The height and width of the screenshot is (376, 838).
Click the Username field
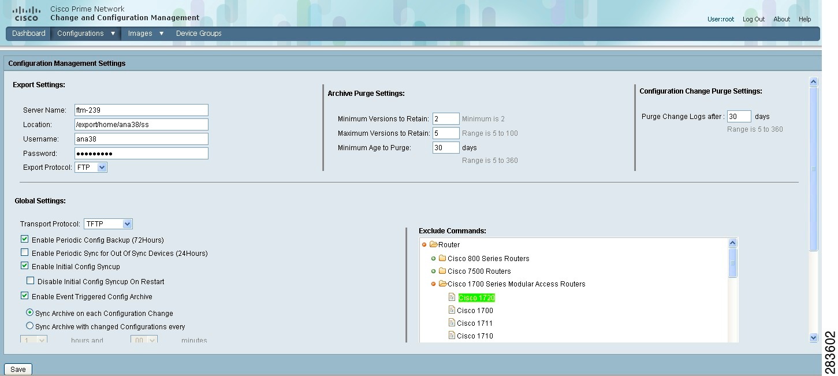pyautogui.click(x=141, y=139)
